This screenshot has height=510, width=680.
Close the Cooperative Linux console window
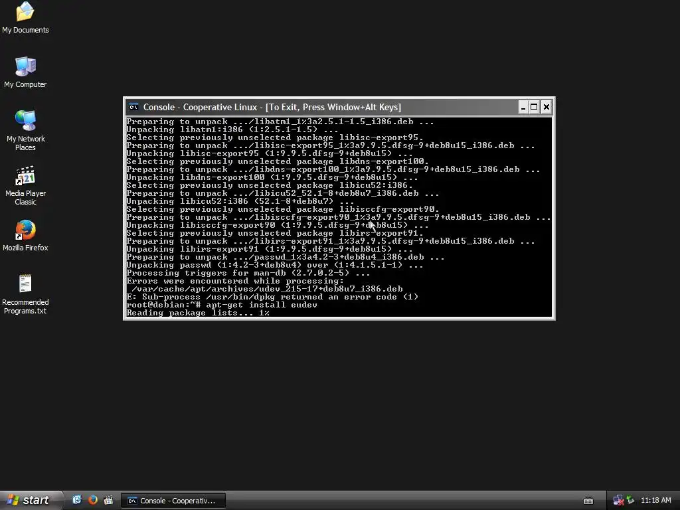point(546,107)
